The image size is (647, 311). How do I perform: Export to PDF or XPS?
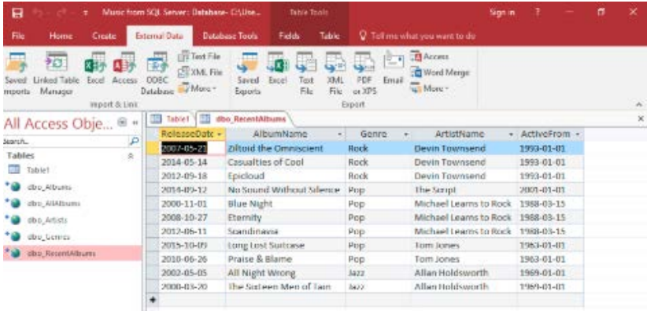tap(364, 73)
